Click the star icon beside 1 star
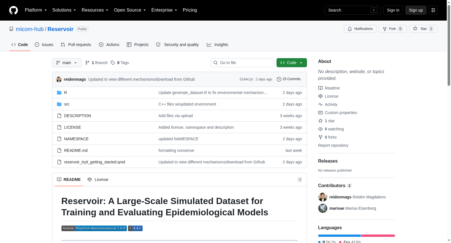Viewport: 451px width, 243px height. pos(320,121)
